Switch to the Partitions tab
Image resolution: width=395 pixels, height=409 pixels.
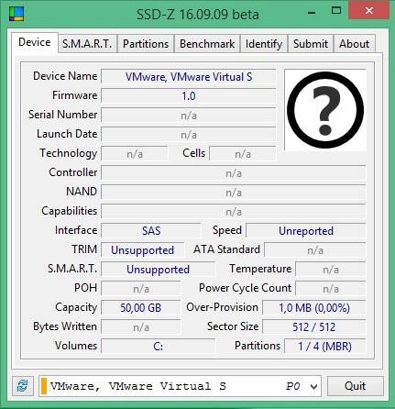pyautogui.click(x=146, y=44)
